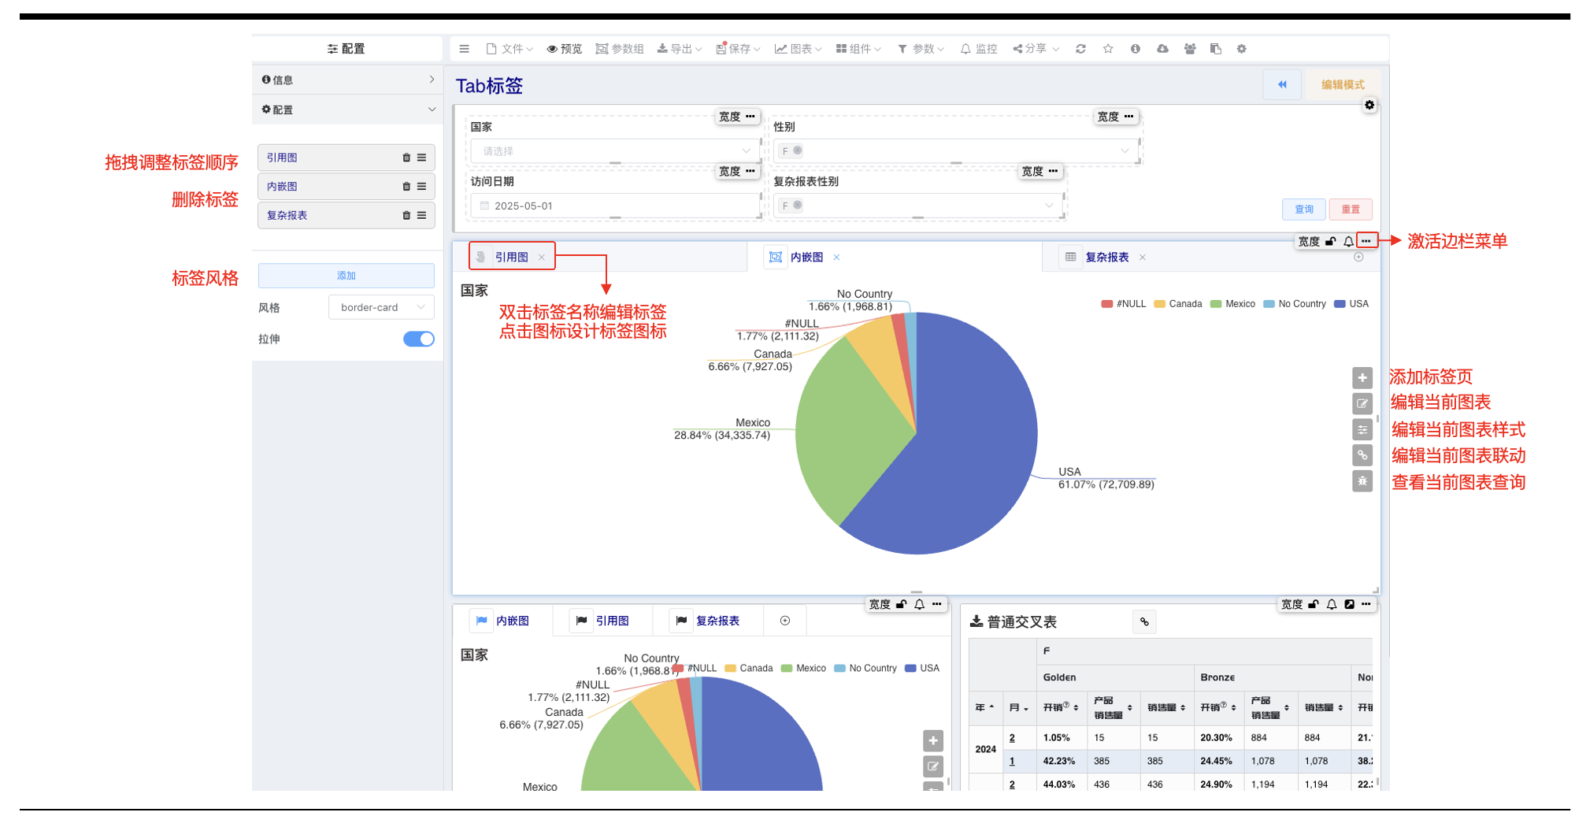Delete the 复杂报表 tab entry
This screenshot has width=1586, height=827.
(x=406, y=215)
